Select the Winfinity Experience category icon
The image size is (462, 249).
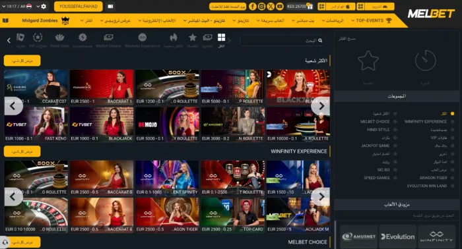click(x=143, y=38)
